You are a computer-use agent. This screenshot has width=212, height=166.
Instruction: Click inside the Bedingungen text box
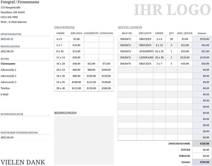coord(84,141)
